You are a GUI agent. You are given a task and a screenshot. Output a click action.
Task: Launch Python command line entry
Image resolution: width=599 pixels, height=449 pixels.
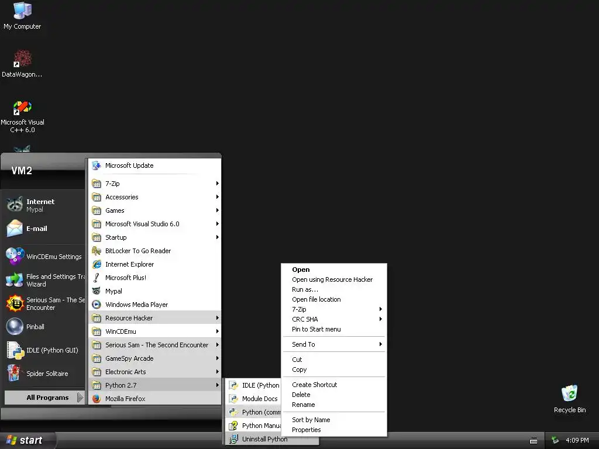point(254,412)
